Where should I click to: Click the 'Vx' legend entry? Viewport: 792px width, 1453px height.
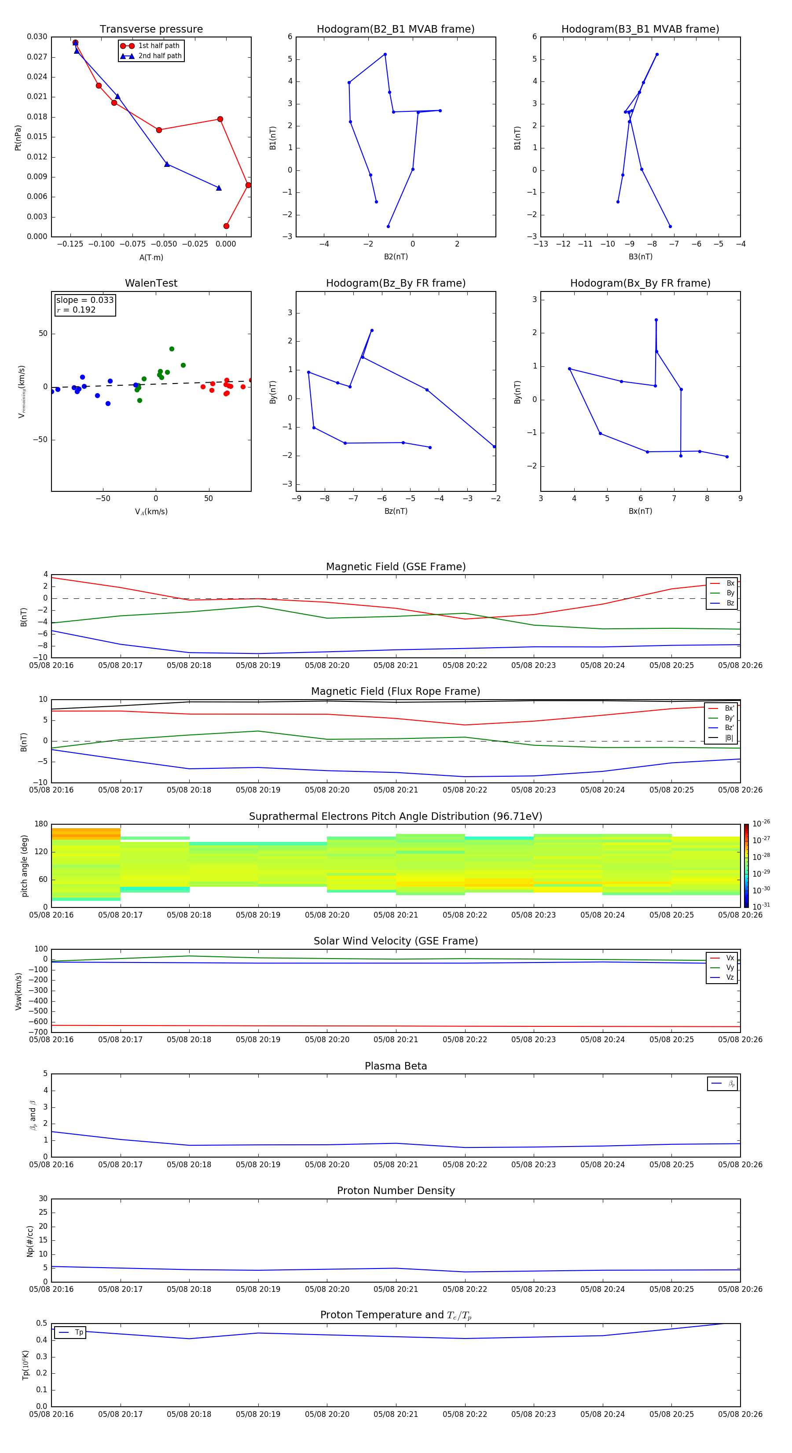point(722,959)
